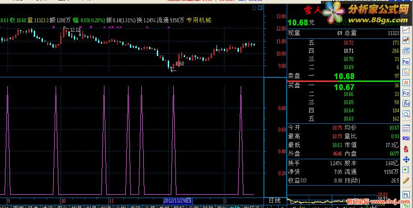
Task: Click the 换手 rate 1.24% in panel
Action: point(336,163)
